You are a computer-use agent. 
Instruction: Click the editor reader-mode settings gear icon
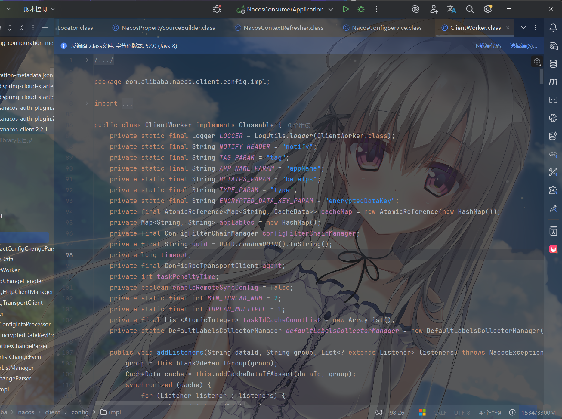pos(537,62)
